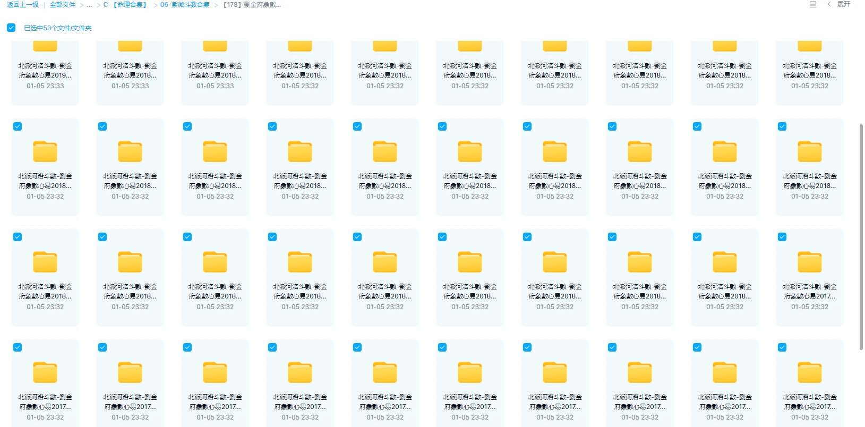Open first folder icon in second visible row
This screenshot has width=865, height=427.
coord(45,152)
